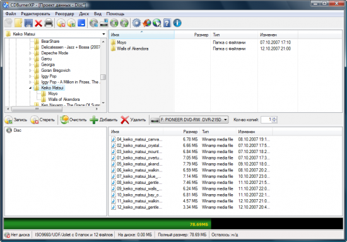
Task: Click the burn disc toolbar icon with green check
Action: coord(71,23)
